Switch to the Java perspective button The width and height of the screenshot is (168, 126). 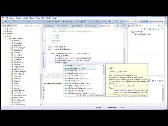tap(152, 22)
